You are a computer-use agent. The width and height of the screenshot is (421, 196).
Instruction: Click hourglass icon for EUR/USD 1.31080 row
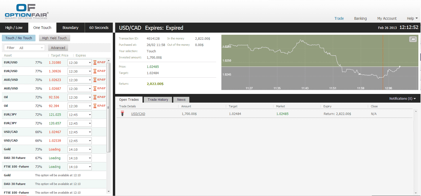95,62
